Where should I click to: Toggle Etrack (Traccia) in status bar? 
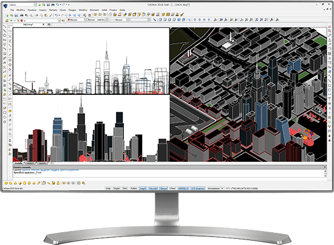click(153, 188)
